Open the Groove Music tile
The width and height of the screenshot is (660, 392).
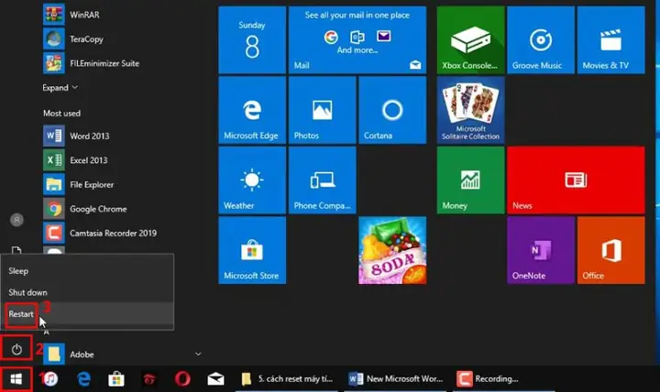[541, 40]
